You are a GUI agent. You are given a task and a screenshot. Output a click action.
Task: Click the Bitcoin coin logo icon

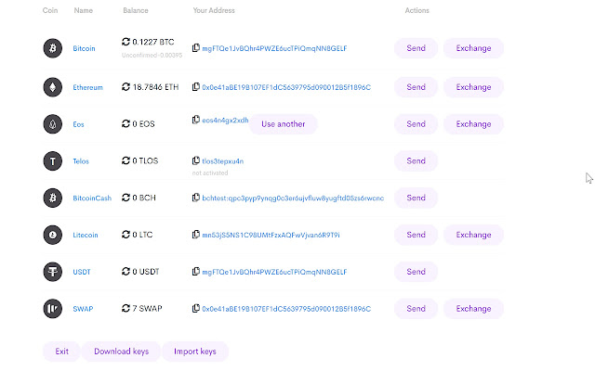click(52, 49)
